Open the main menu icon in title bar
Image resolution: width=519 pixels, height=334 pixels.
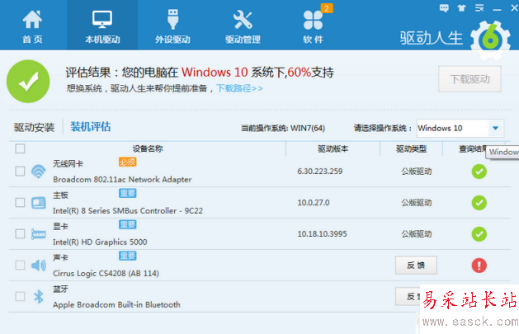479,8
